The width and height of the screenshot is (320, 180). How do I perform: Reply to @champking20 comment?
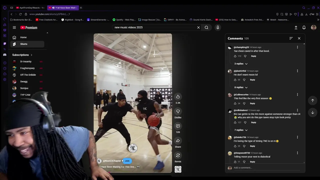253,56
